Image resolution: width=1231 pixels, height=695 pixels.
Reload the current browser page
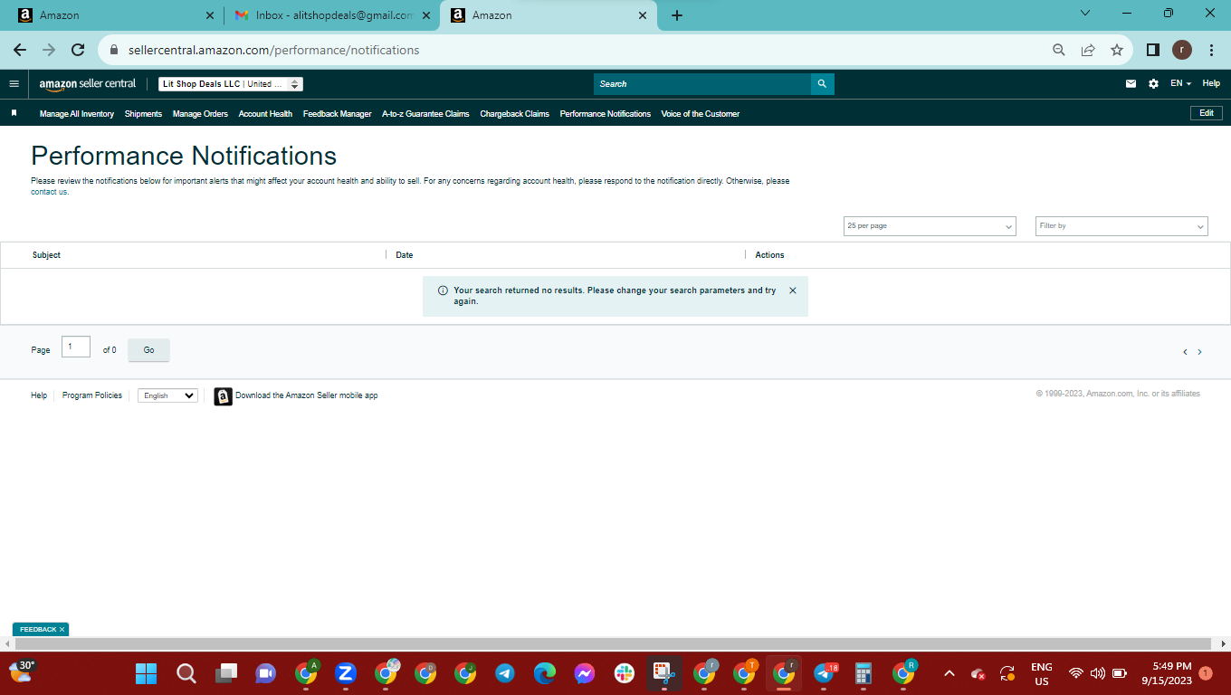78,50
